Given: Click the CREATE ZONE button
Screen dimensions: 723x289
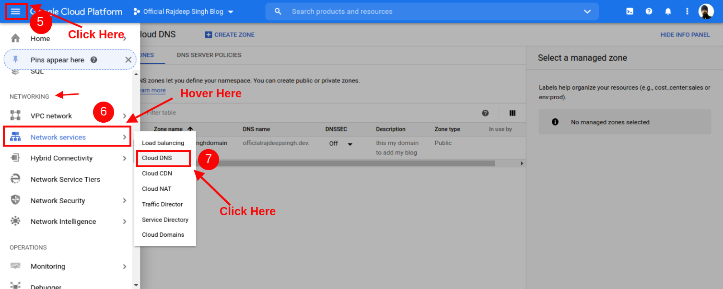Looking at the screenshot, I should tap(229, 34).
